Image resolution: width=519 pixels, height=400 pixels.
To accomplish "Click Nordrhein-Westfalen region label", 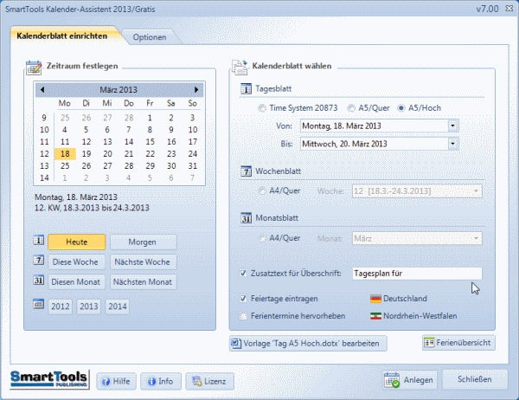I will (420, 316).
